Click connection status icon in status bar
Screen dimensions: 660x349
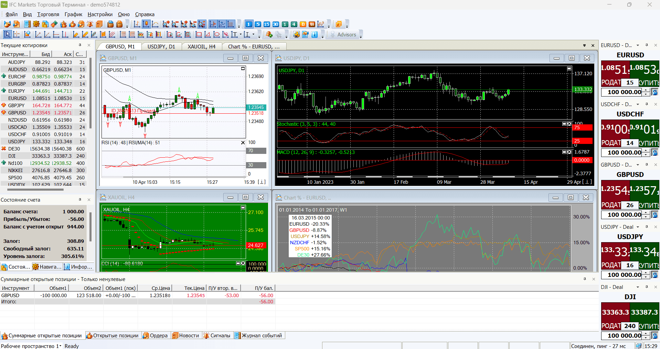638,346
